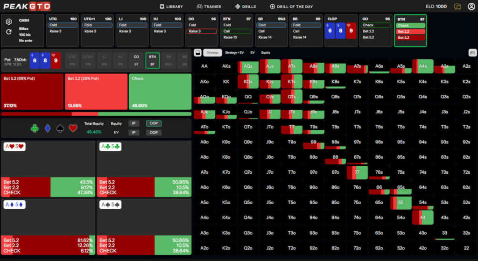Select the Check action block
Screen dimensions: 478x261
tap(160, 92)
